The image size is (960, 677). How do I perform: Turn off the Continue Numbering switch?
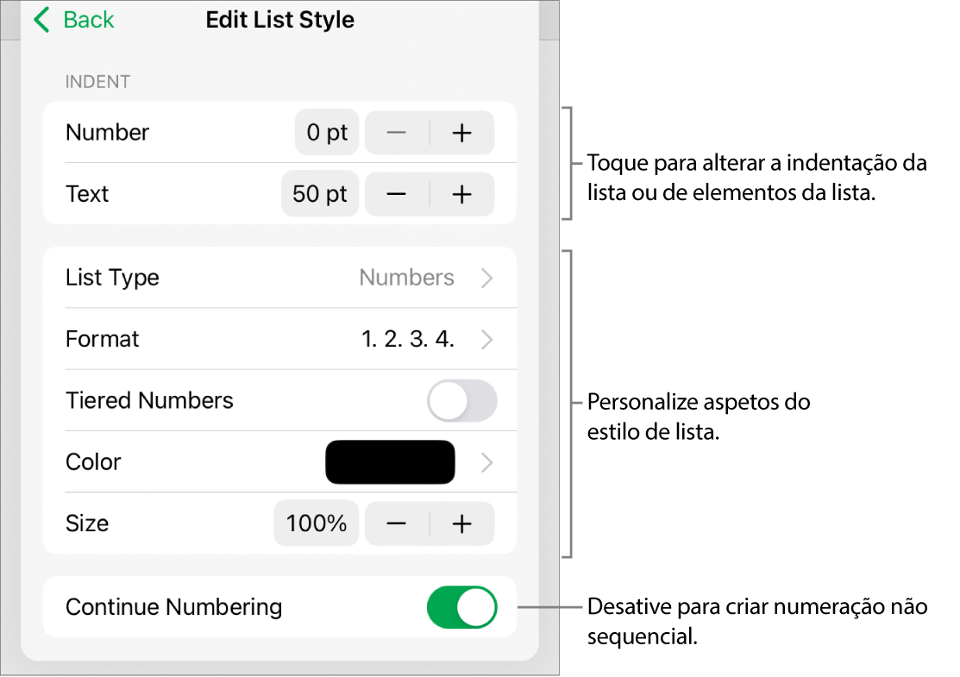point(462,607)
